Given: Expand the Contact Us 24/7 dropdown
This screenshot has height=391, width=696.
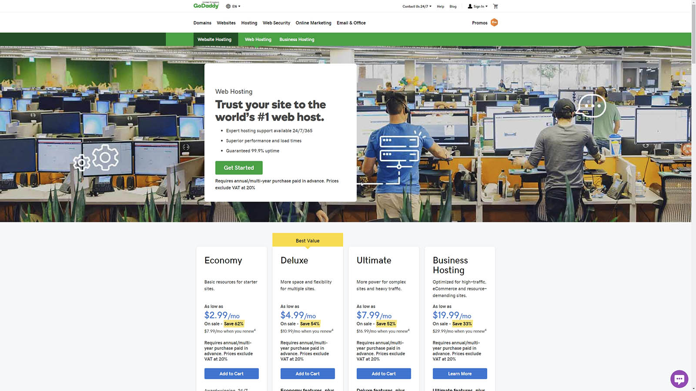Looking at the screenshot, I should (417, 7).
